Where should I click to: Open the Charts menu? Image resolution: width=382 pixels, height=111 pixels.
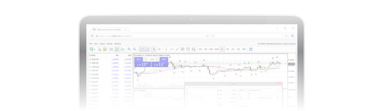point(110,44)
